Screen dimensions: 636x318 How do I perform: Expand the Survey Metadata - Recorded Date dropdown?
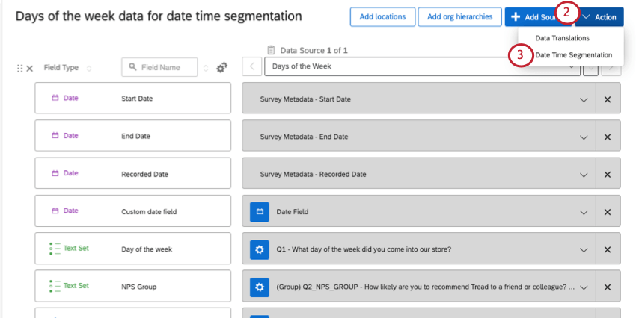coord(584,175)
